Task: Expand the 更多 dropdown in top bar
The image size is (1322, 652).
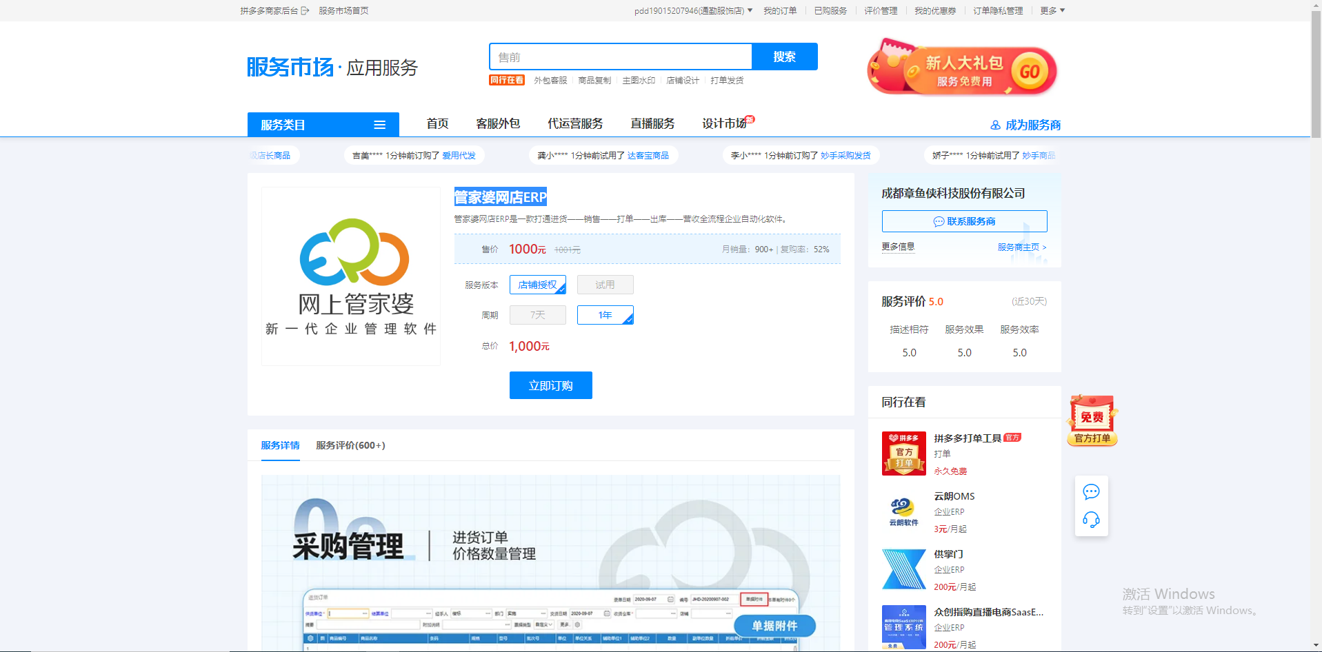Action: pos(1052,10)
